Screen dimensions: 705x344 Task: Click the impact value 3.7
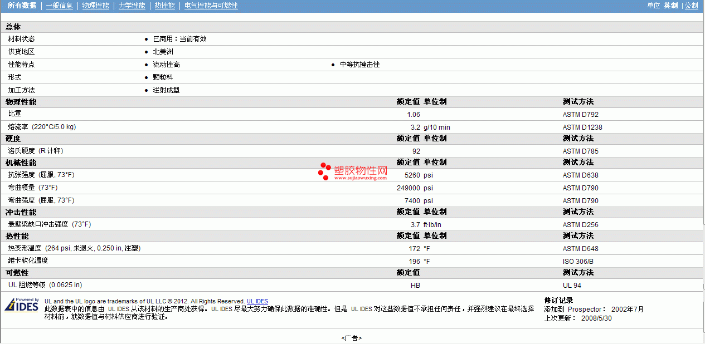pos(416,225)
